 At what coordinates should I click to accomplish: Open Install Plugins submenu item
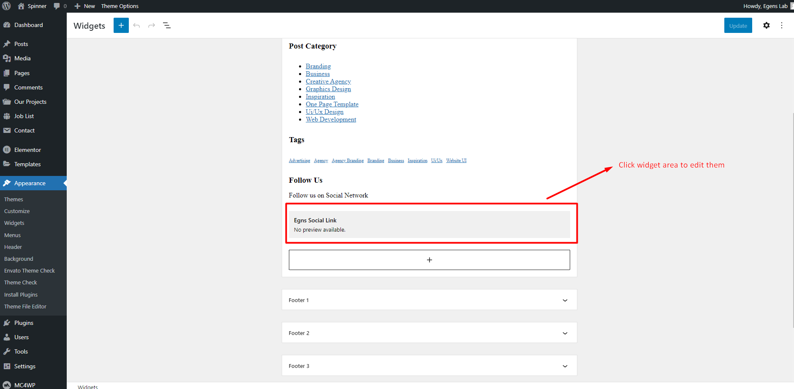(x=21, y=294)
